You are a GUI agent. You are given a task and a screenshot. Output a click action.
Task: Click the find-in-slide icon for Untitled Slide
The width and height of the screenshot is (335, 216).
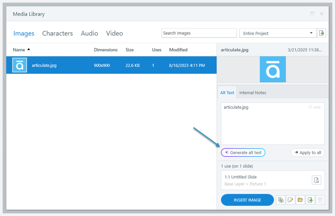click(317, 180)
